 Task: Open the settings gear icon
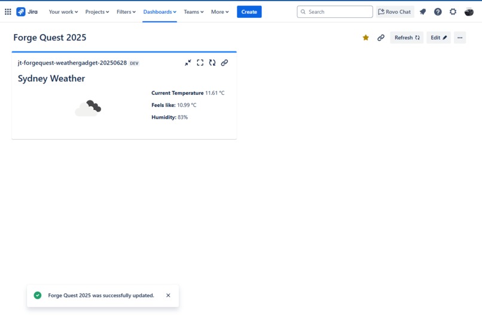click(453, 12)
